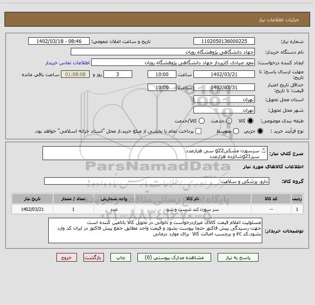Click the چاپ button
This screenshot has height=305, width=315.
pyautogui.click(x=121, y=258)
